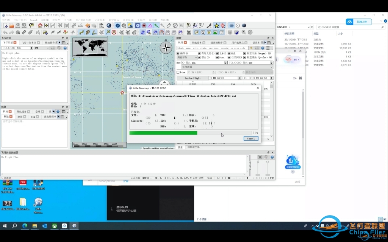Open the 所有评分 rating dropdown
This screenshot has height=242, width=388.
[187, 57]
